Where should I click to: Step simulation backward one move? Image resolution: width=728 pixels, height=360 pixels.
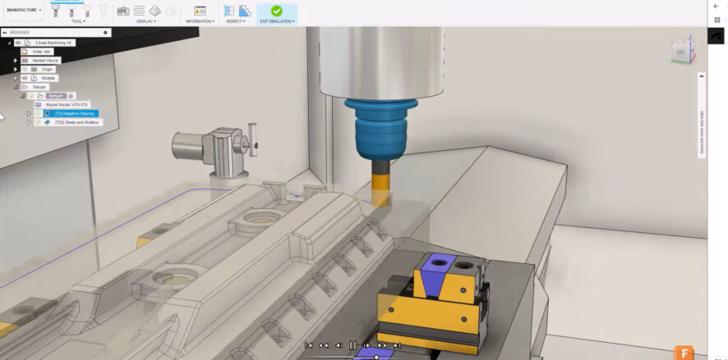[x=339, y=345]
